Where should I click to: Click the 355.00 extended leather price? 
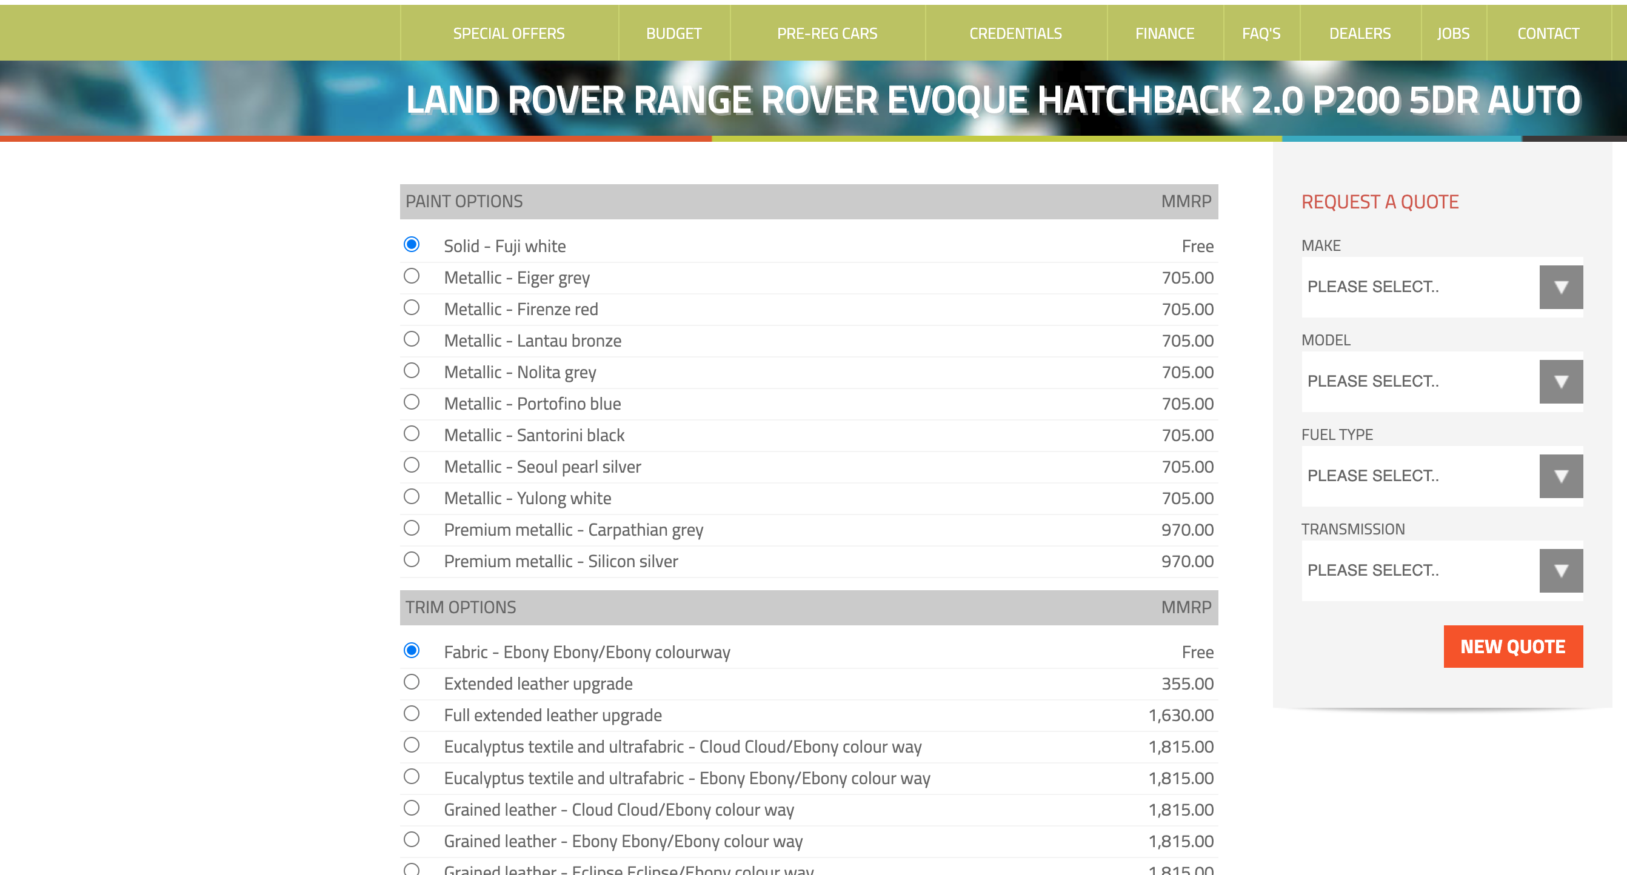pyautogui.click(x=1188, y=684)
